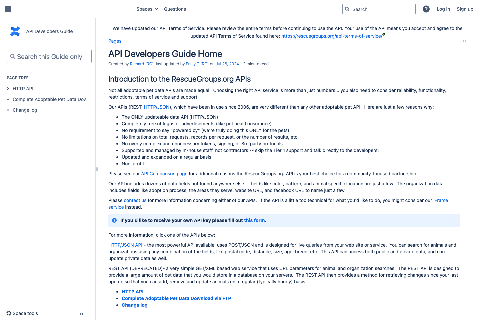Screen dimensions: 480x320
Task: Click the Search this Guide only field
Action: tap(49, 56)
